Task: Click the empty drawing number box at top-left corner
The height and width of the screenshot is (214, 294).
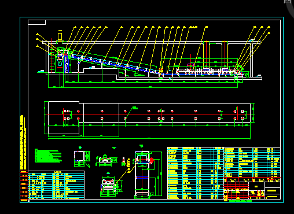Action: click(x=37, y=23)
